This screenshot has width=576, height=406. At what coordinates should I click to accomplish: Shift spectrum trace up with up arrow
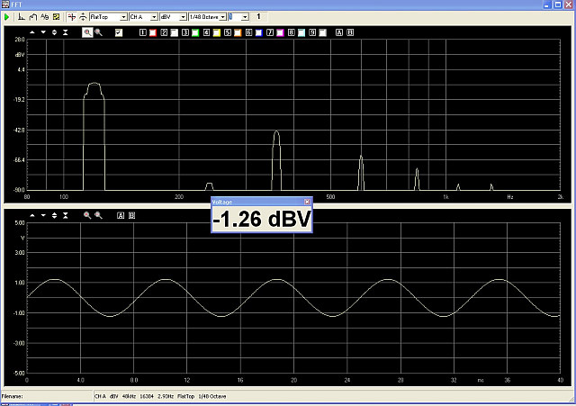(x=32, y=32)
